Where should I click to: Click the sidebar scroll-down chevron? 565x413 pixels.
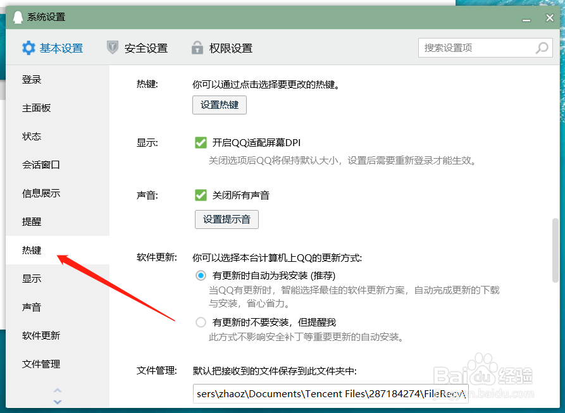[58, 402]
